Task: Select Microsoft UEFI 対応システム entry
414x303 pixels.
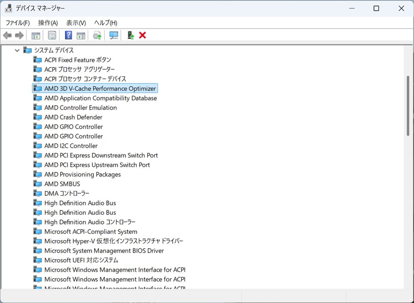Action: 81,260
